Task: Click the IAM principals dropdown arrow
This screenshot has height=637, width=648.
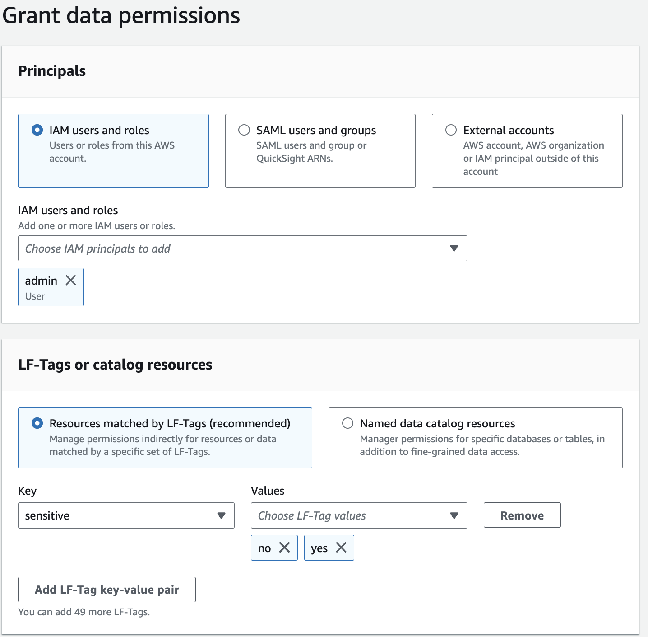Action: click(x=454, y=248)
